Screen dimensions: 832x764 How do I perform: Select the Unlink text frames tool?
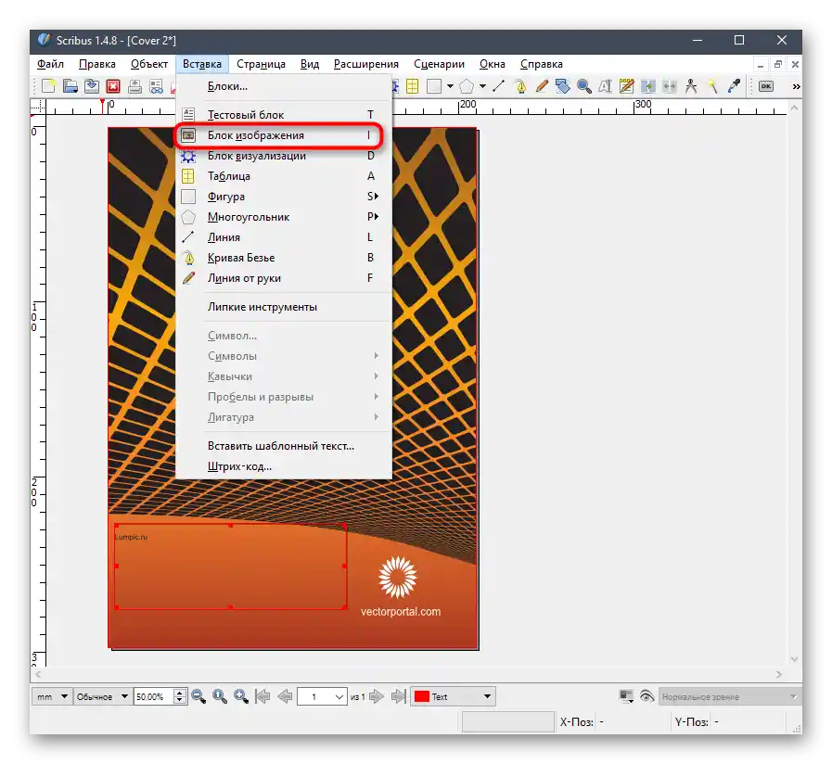pos(670,86)
